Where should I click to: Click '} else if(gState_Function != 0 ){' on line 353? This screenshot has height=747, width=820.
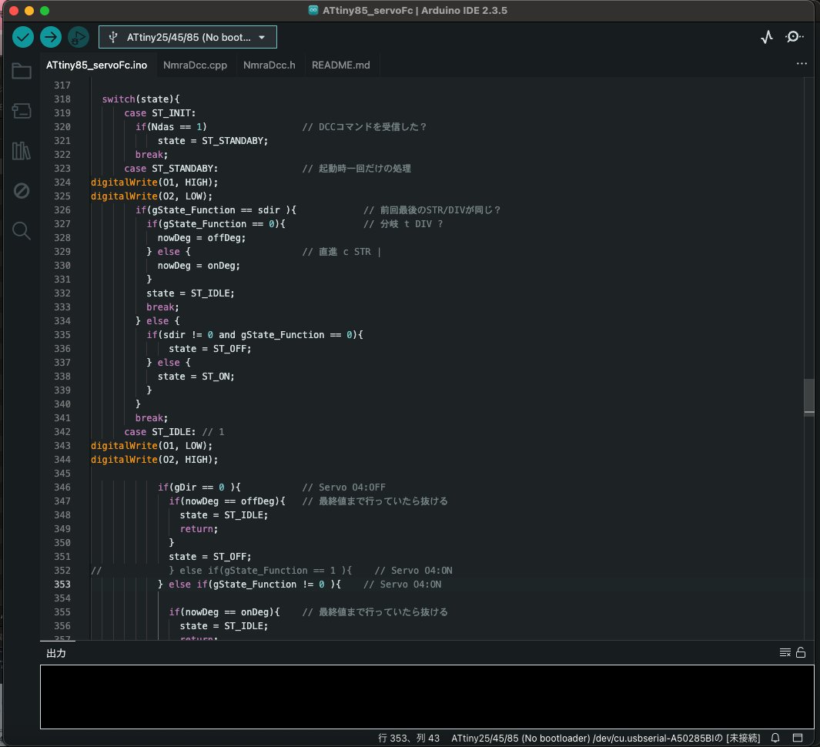(x=249, y=585)
